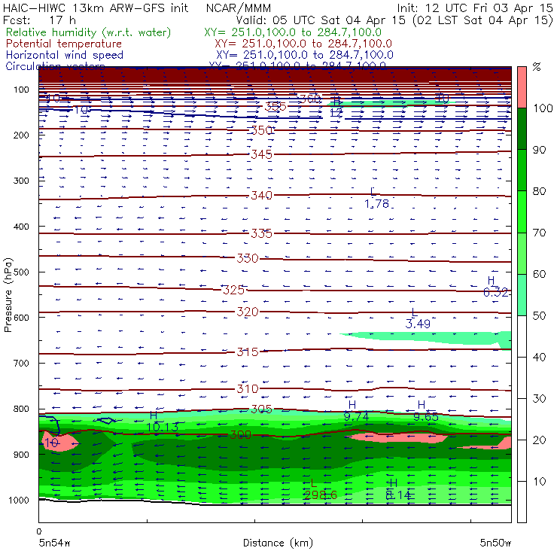
Task: Click the '900' pressure axis label
Action: point(21,455)
